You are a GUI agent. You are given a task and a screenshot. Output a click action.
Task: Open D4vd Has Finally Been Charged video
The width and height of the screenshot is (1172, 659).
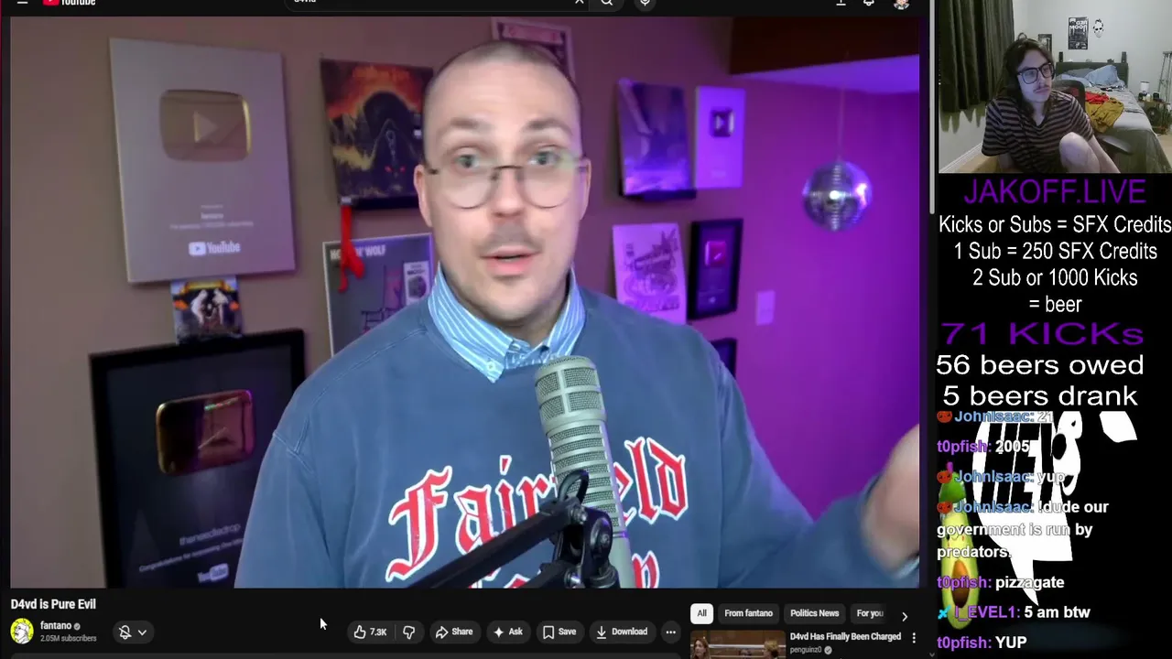click(845, 636)
